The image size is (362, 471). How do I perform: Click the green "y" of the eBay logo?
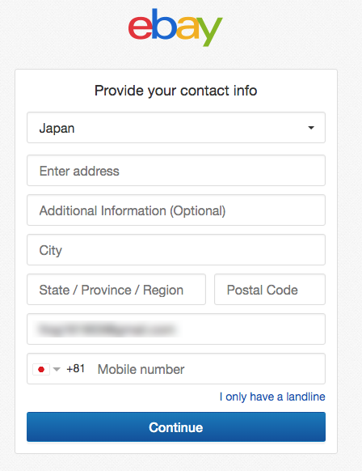[209, 32]
